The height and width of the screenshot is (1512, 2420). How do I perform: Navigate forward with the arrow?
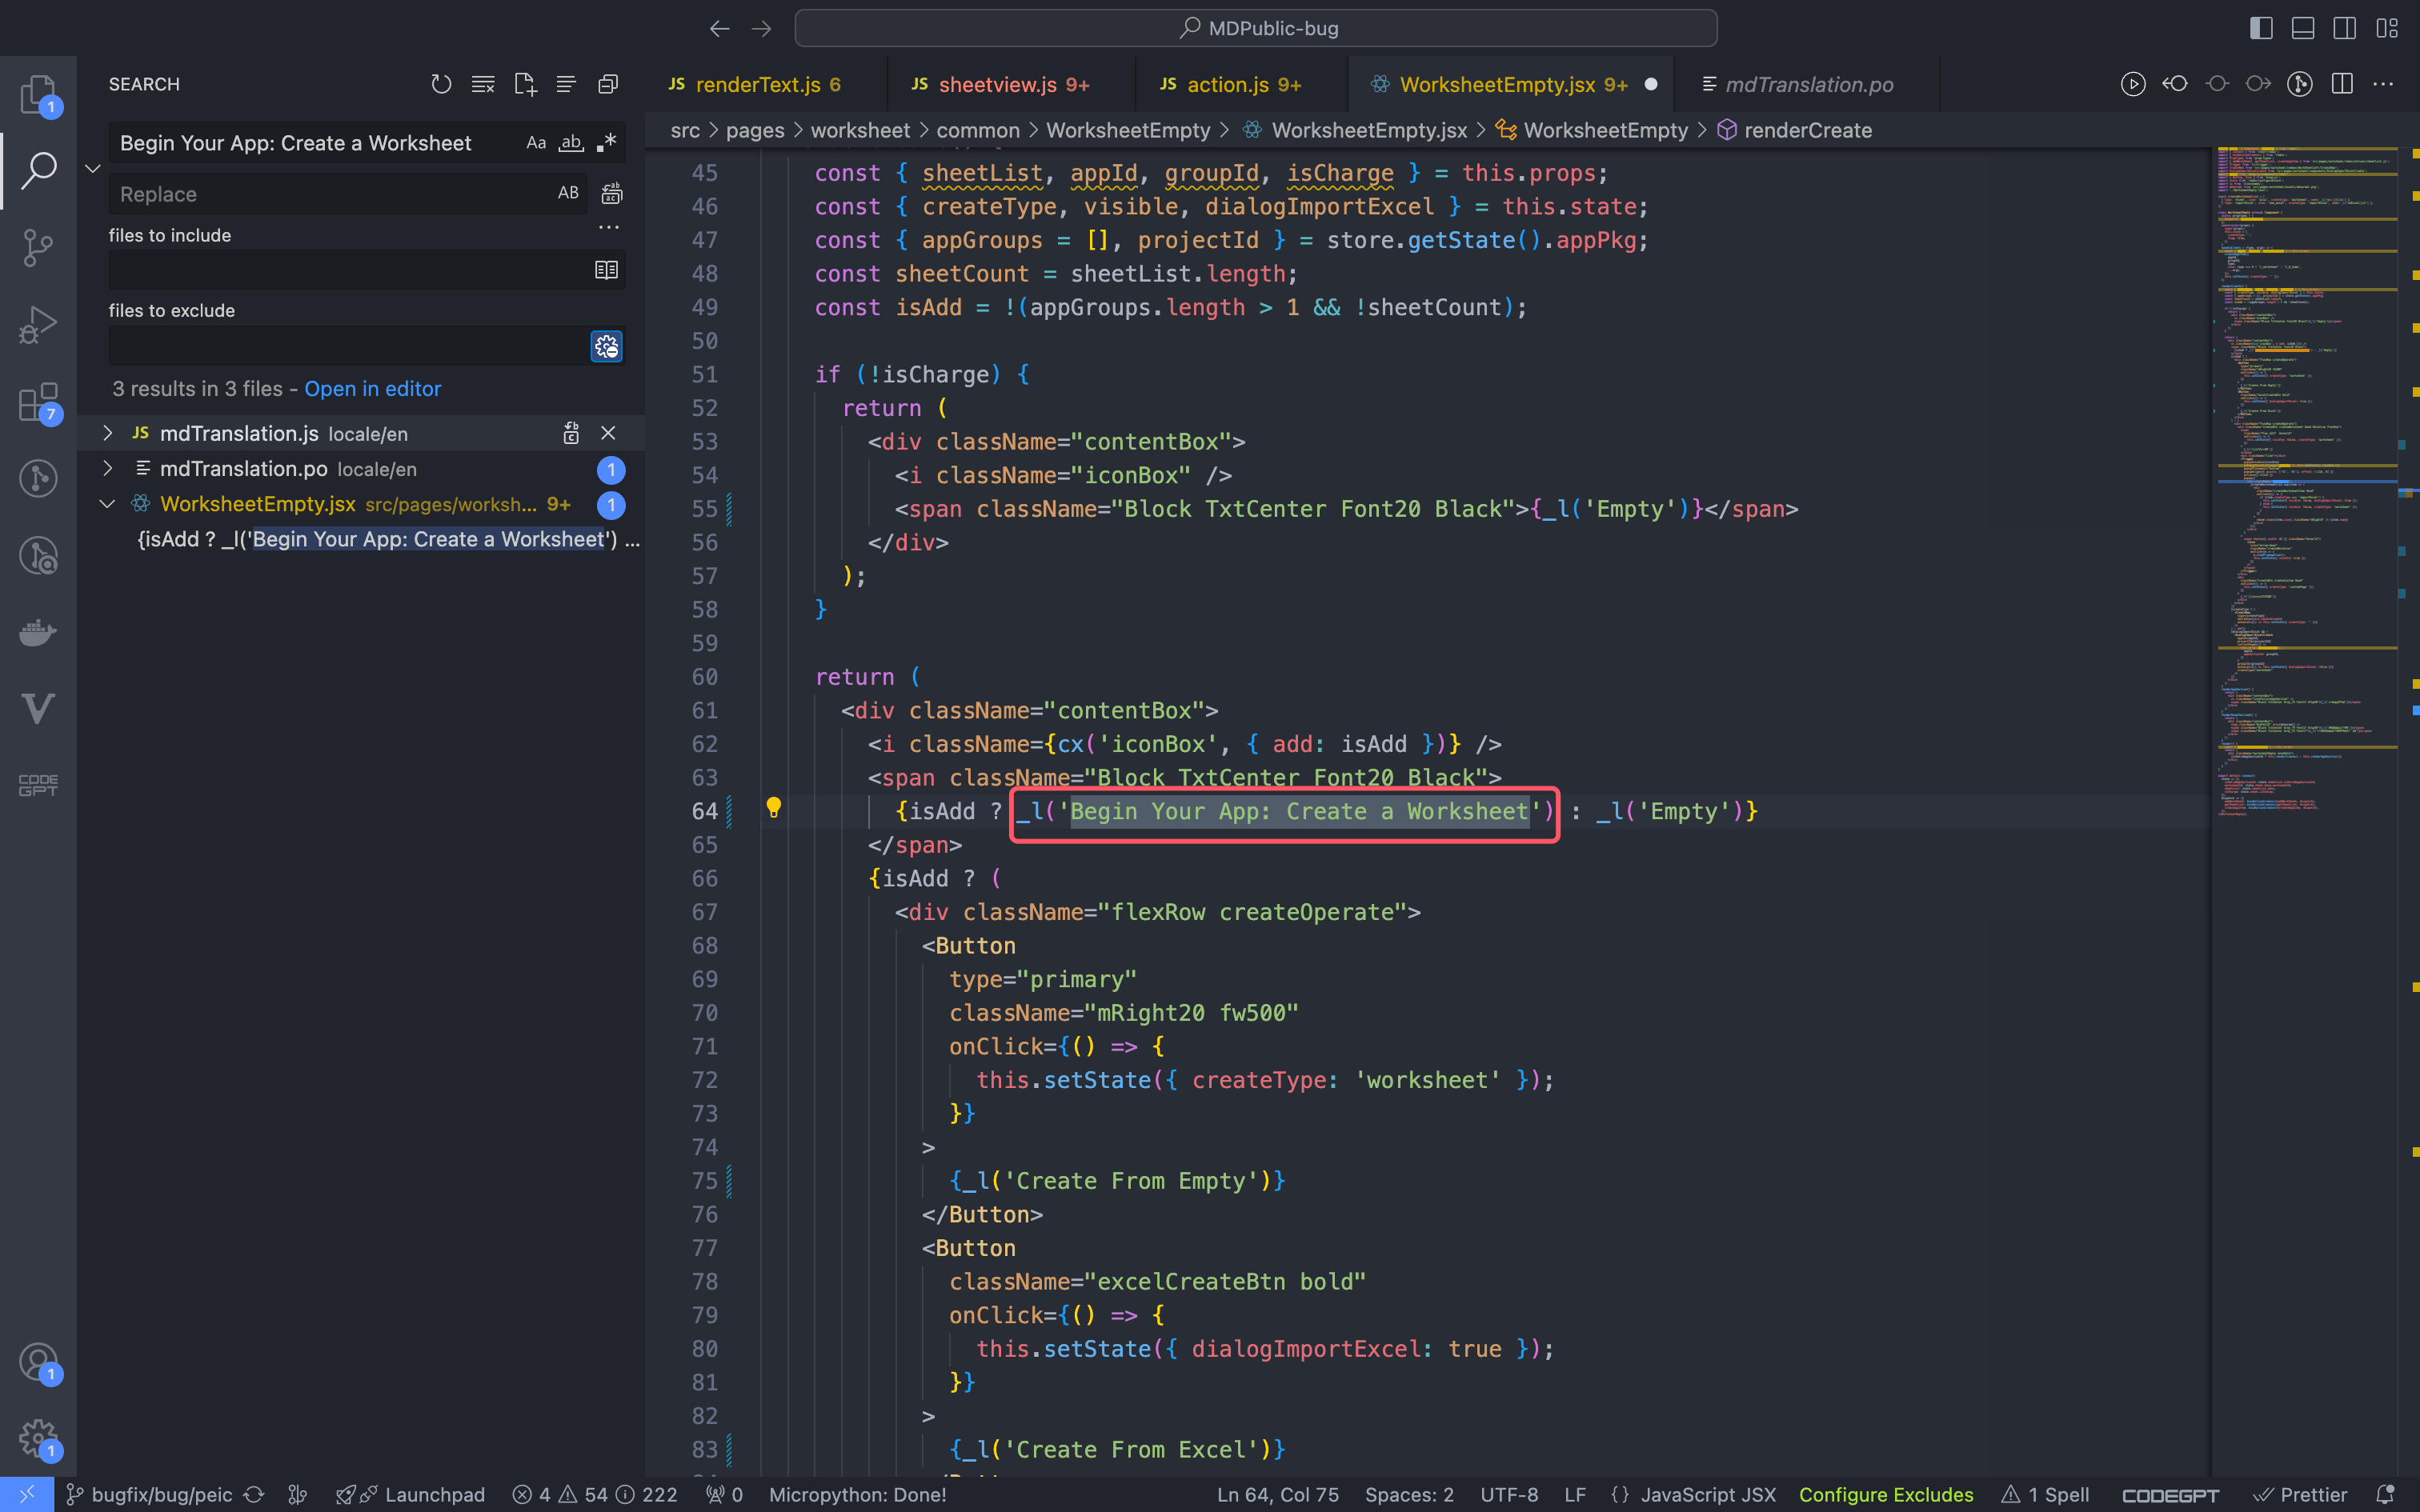pos(762,29)
